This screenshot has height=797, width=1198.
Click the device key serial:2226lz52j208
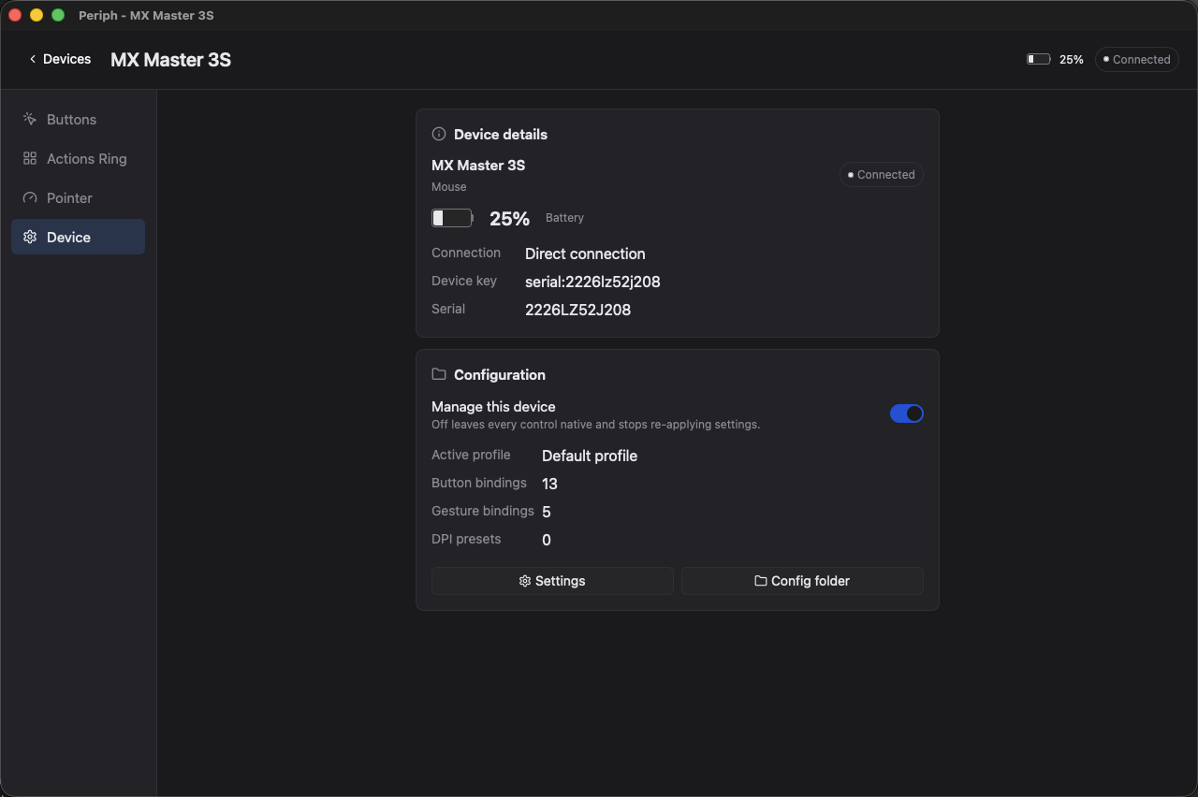click(592, 282)
